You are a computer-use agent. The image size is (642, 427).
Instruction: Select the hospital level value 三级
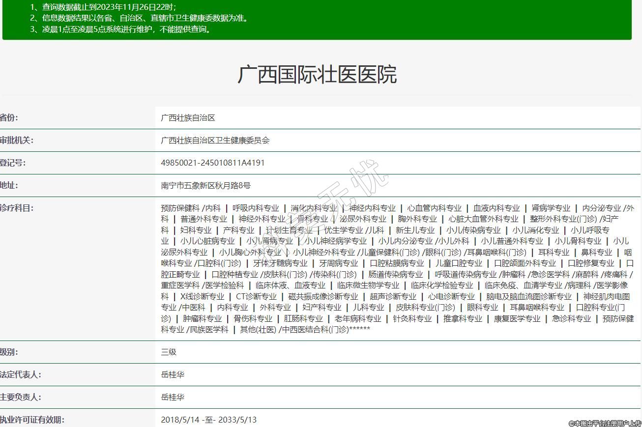point(168,352)
